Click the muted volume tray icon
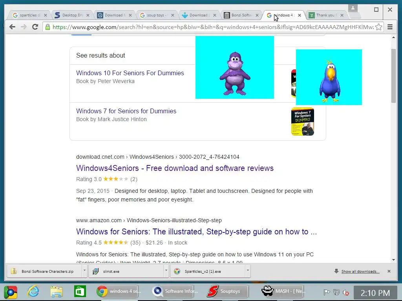The height and width of the screenshot is (301, 402). (346, 292)
